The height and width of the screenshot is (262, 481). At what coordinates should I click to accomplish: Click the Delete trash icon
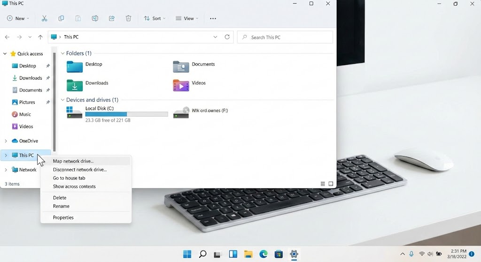[129, 18]
